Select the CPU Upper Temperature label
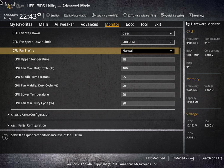This screenshot has width=224, height=168. click(x=31, y=59)
